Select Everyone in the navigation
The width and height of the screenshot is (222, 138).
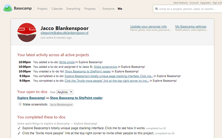108,9
